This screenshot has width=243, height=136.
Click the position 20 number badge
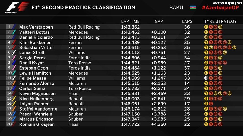pos(9,124)
